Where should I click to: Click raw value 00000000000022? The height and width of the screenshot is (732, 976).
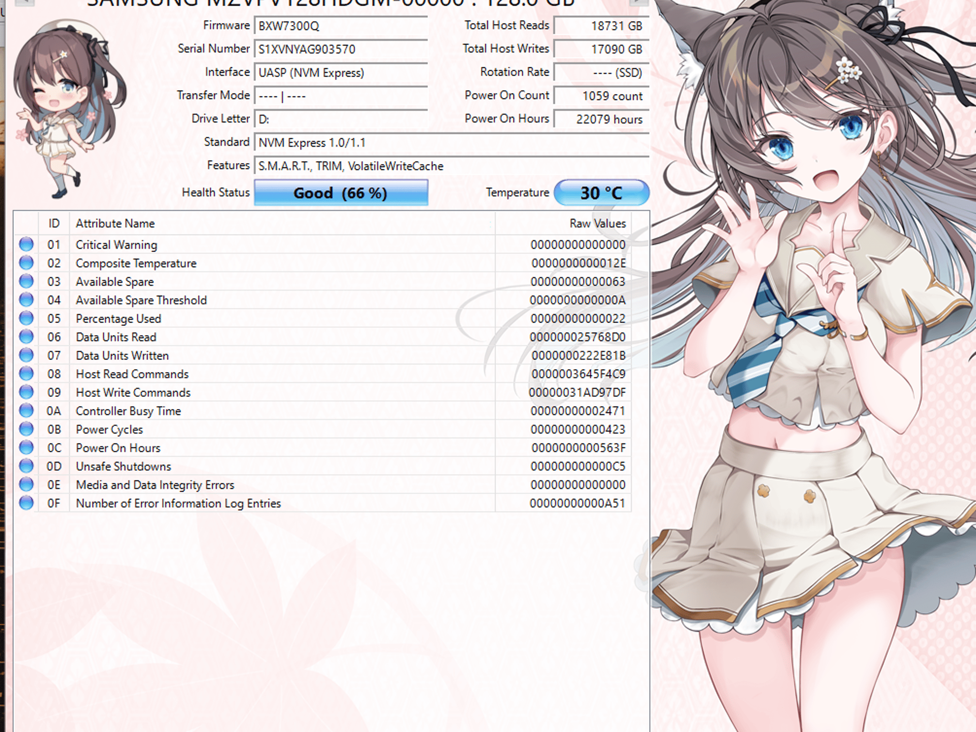(x=578, y=319)
